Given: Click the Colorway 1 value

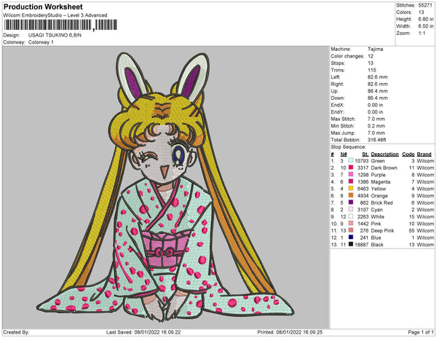Looking at the screenshot, I should 41,42.
